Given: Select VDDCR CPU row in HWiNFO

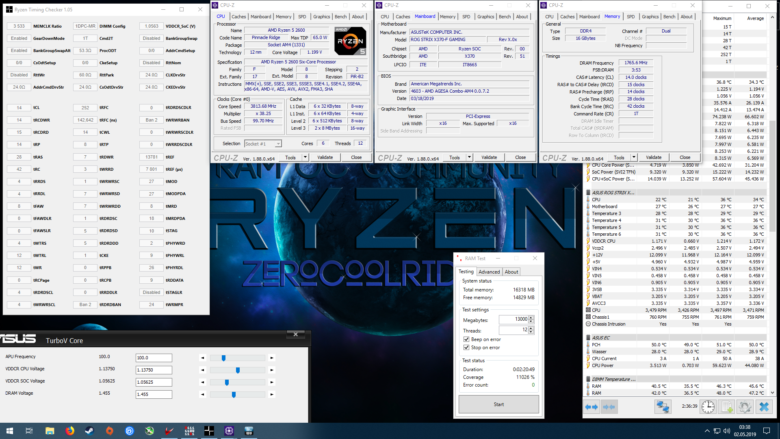Looking at the screenshot, I should [x=676, y=241].
